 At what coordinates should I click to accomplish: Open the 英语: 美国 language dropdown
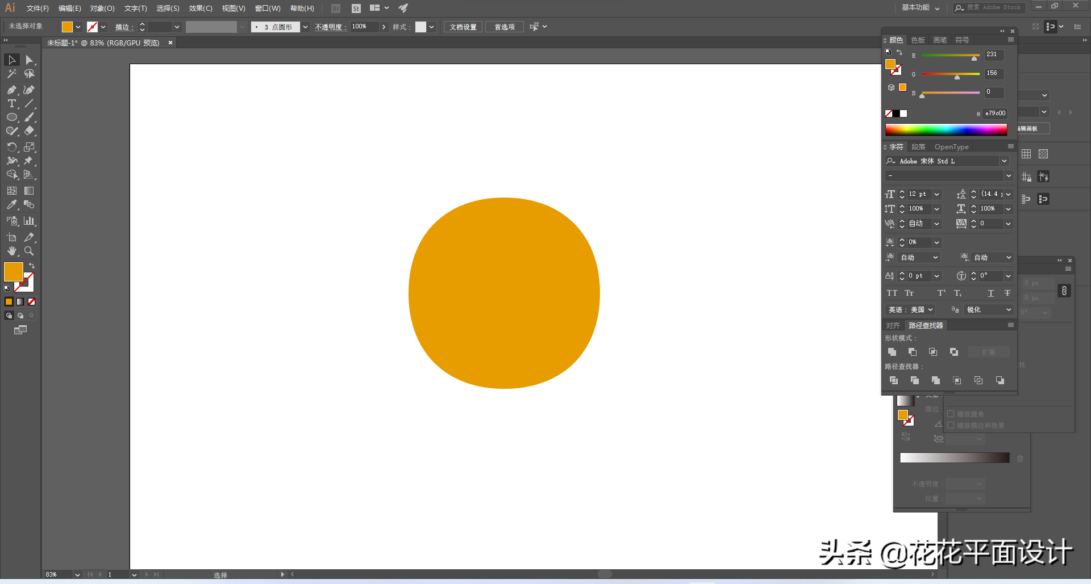click(x=911, y=310)
